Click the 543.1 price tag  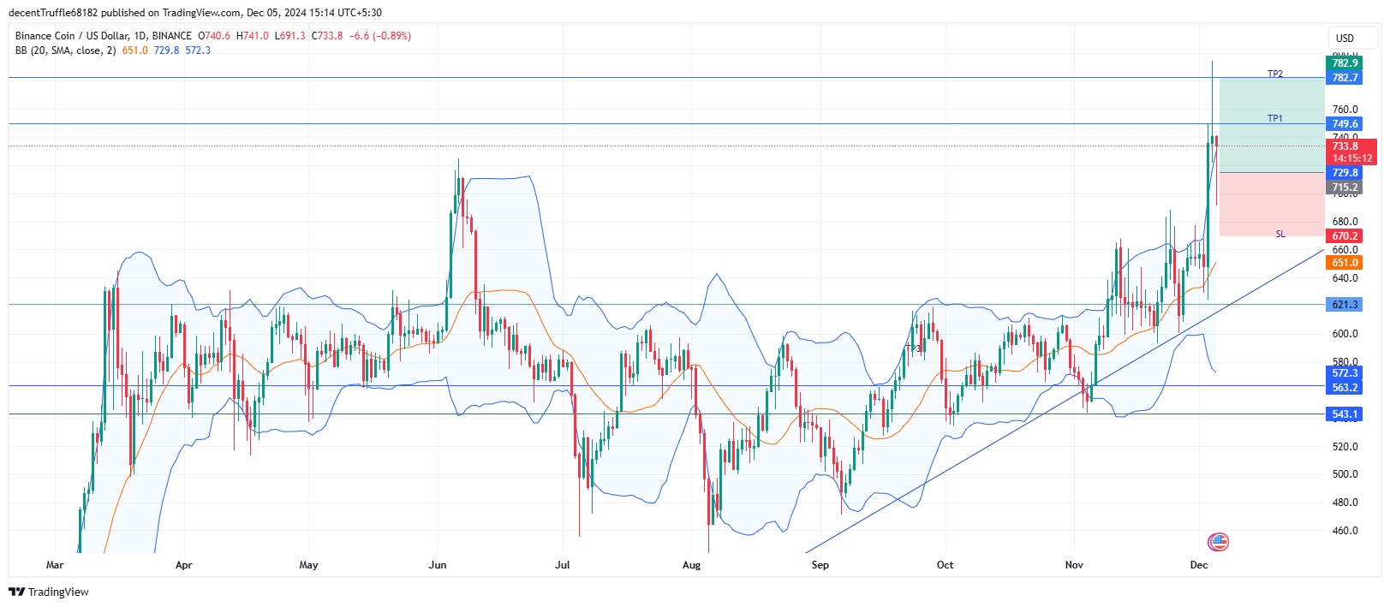[x=1345, y=414]
